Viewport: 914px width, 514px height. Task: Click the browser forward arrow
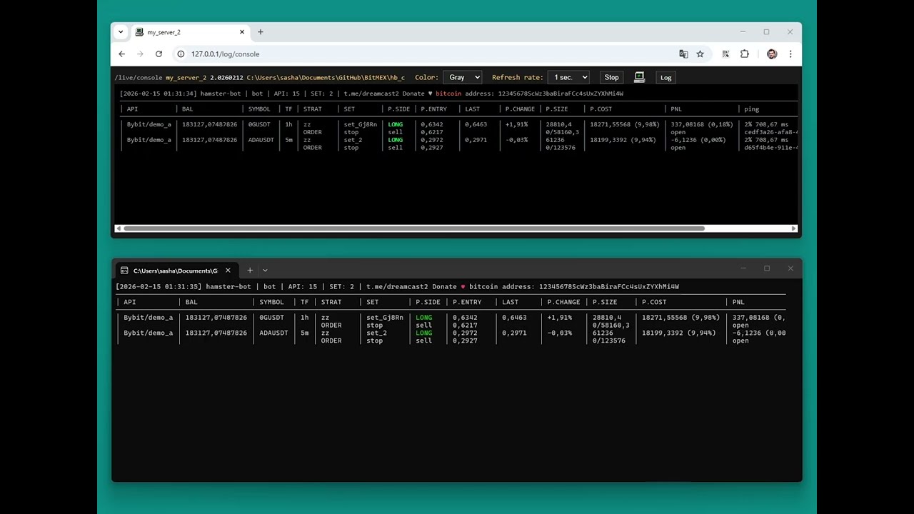coord(140,54)
